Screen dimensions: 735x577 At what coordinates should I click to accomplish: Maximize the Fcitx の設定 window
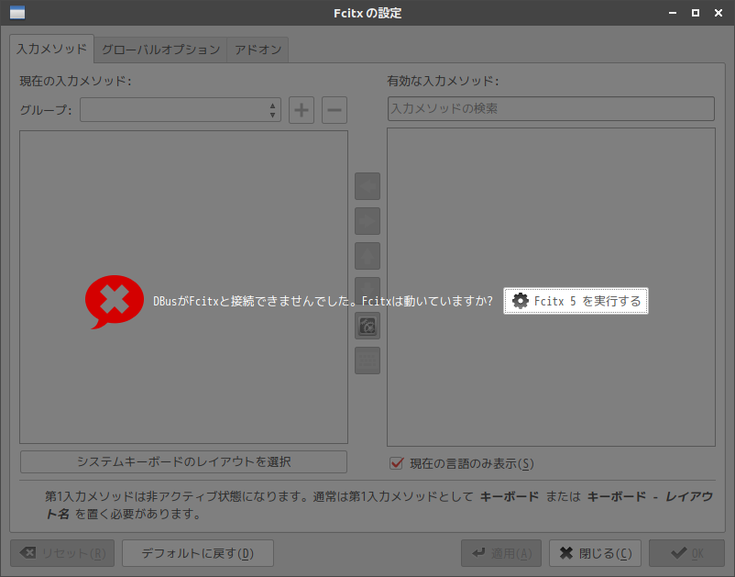coord(696,13)
